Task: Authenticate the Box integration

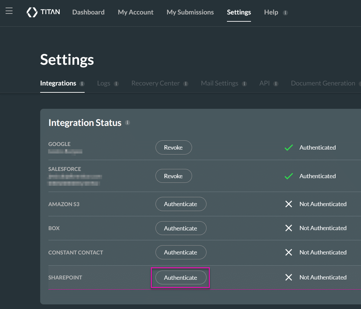Action: pyautogui.click(x=181, y=228)
